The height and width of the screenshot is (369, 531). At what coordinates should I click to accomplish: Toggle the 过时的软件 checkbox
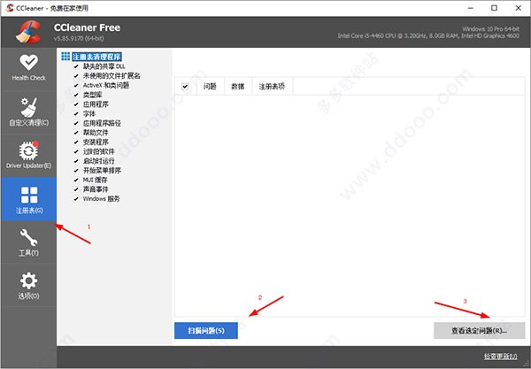(x=76, y=151)
